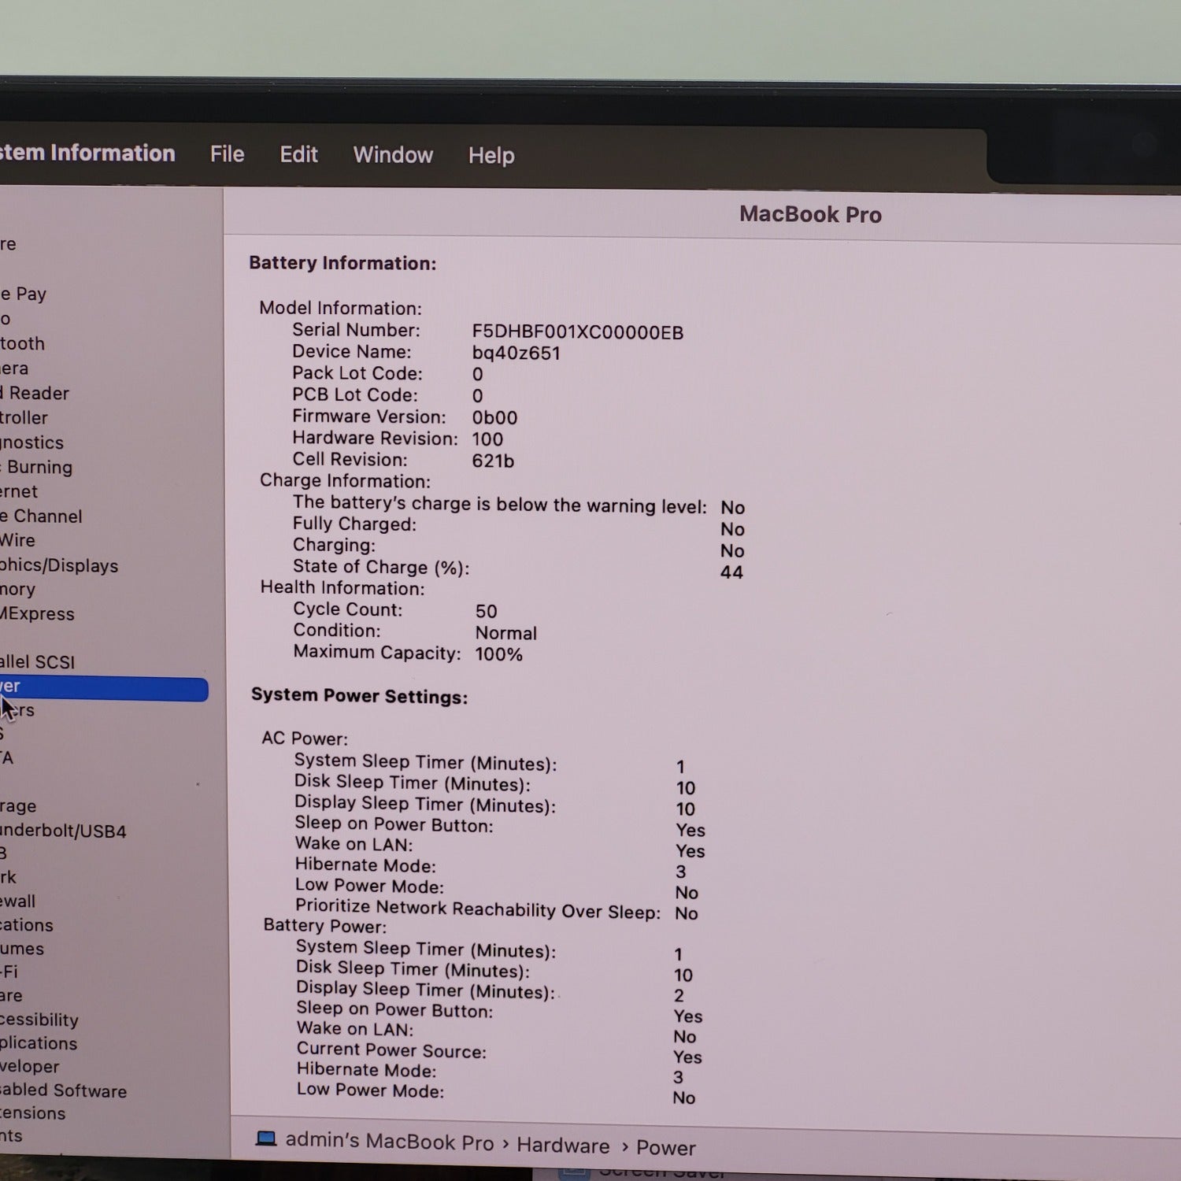Select Thunderbolt/USB4 in the sidebar

coord(63,831)
